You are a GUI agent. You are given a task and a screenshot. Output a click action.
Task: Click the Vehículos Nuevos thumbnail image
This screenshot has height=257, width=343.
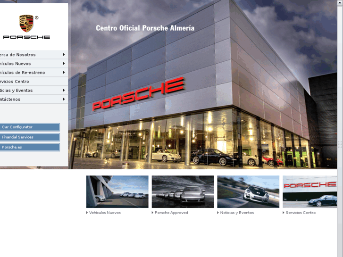click(117, 191)
